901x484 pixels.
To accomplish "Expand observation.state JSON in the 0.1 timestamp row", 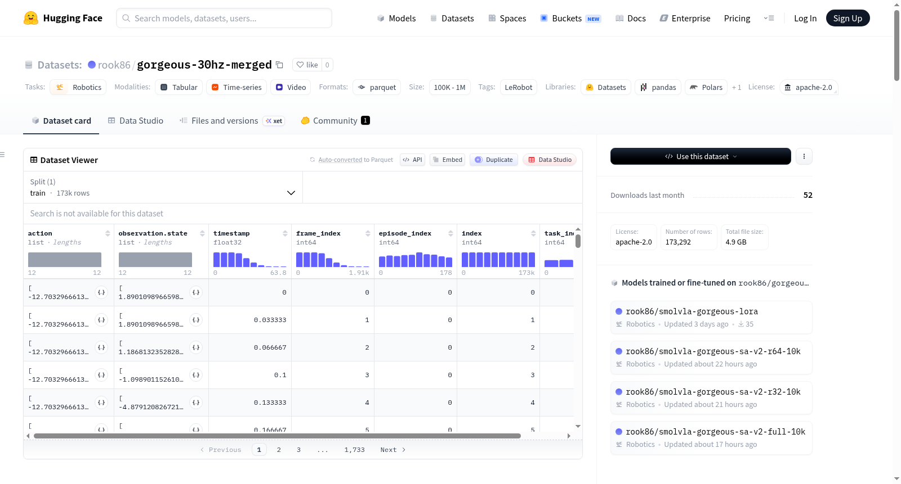I will (196, 375).
